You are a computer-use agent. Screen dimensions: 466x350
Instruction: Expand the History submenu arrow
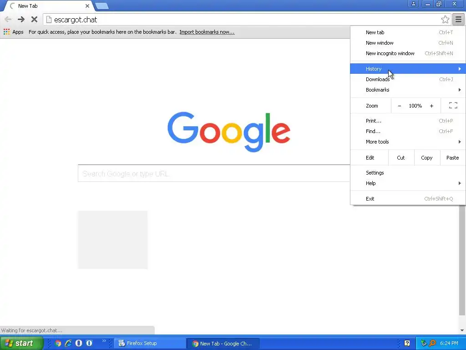[x=460, y=69]
